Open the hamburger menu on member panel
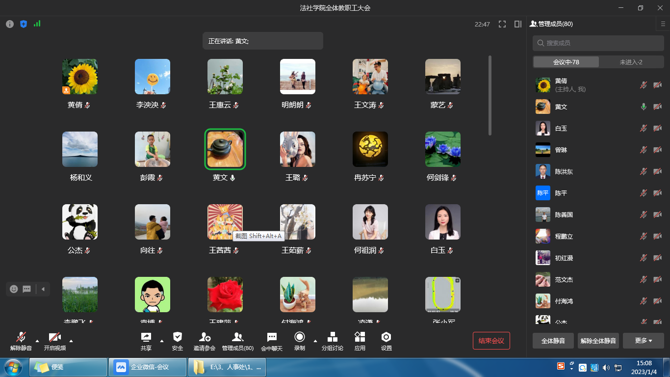Screen dimensions: 670x377 662,24
